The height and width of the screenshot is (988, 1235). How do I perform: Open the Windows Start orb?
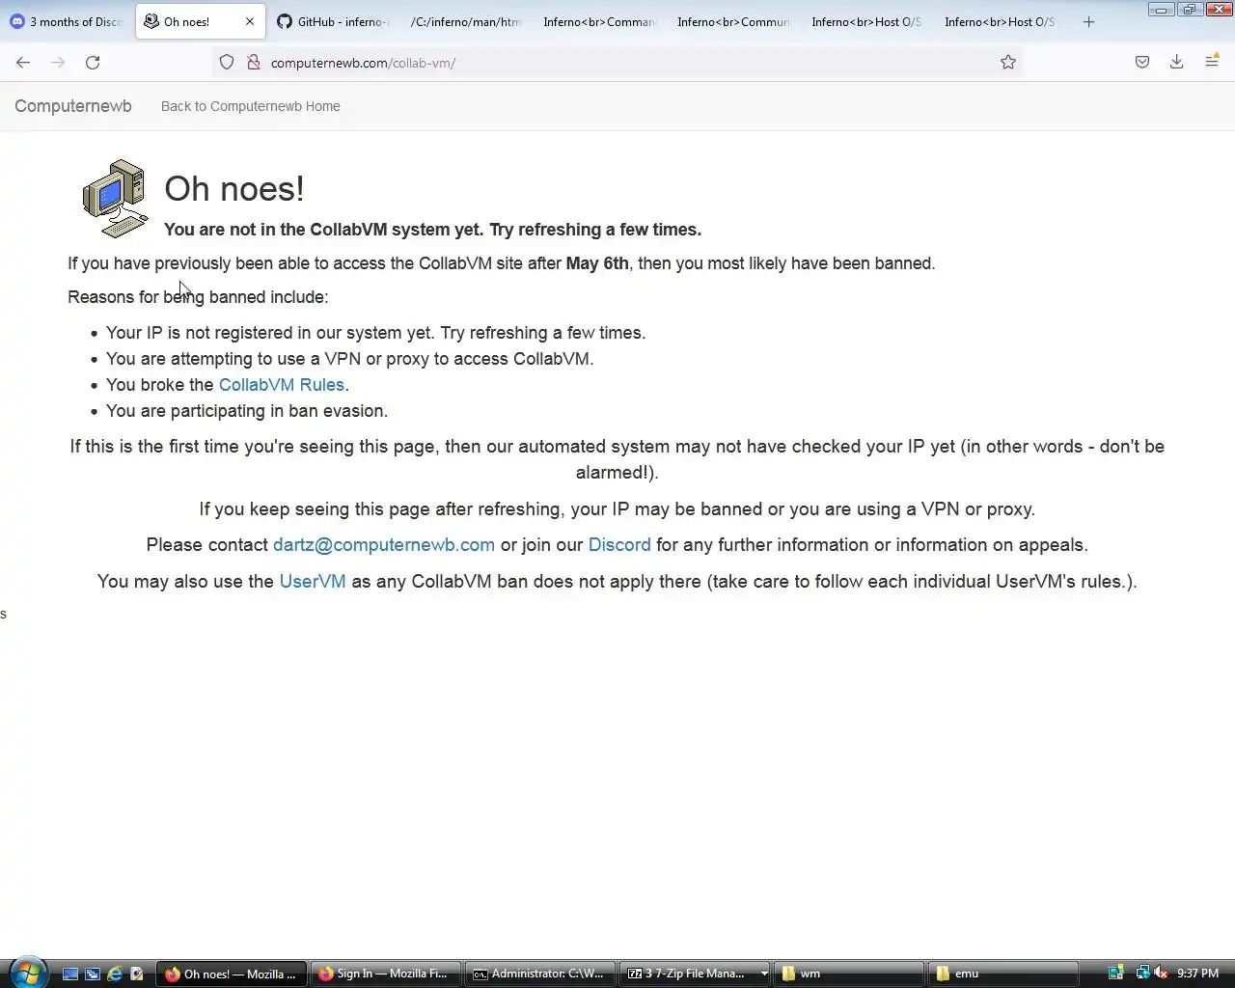27,973
